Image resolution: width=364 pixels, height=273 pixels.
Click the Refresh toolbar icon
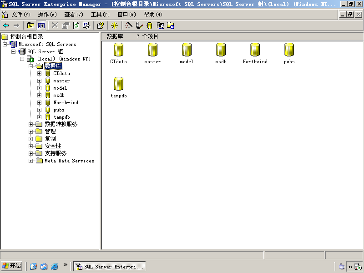pos(76,25)
